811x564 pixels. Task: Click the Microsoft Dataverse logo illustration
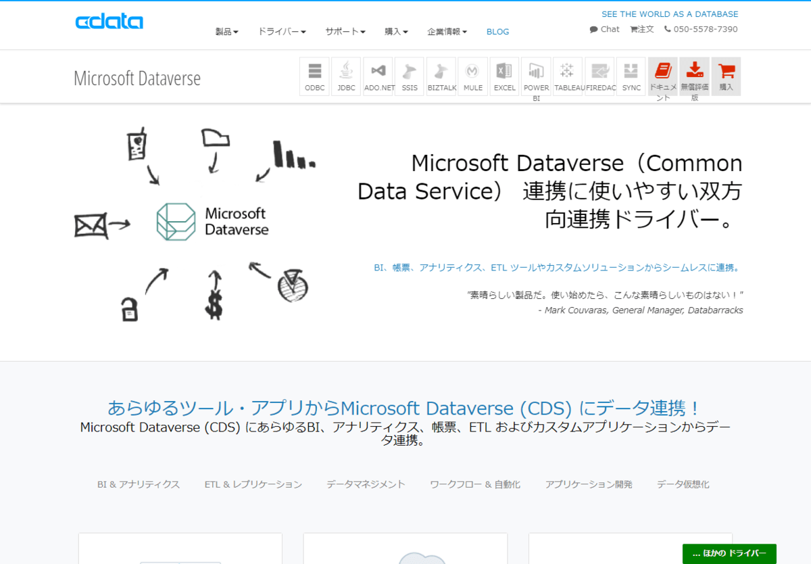[x=212, y=222]
